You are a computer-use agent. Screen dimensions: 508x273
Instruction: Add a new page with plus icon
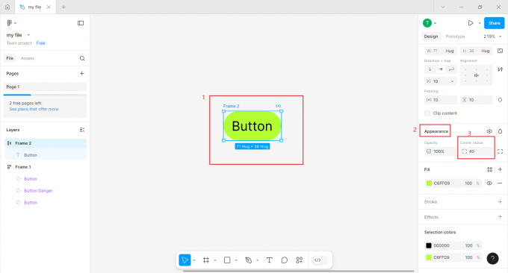point(81,73)
